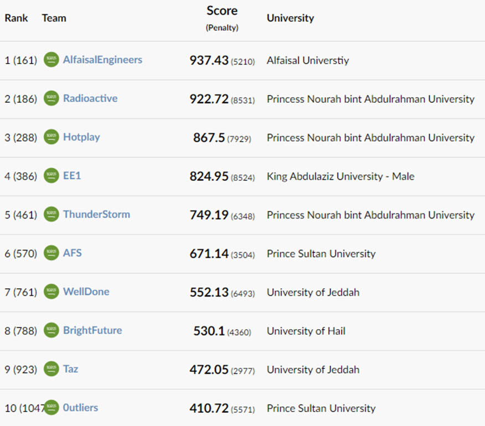The image size is (485, 426).
Task: Click the flag icon next to AFS
Action: (x=51, y=253)
